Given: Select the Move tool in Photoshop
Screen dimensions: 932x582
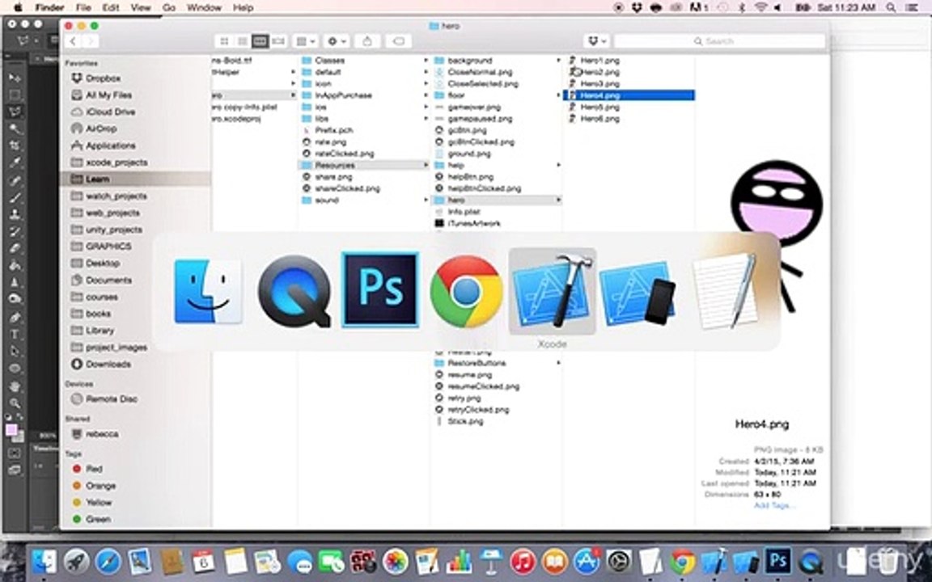Looking at the screenshot, I should tap(15, 78).
